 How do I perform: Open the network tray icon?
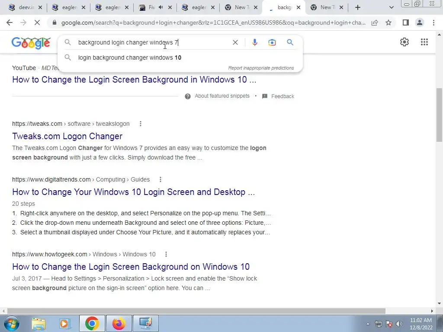pos(378,324)
